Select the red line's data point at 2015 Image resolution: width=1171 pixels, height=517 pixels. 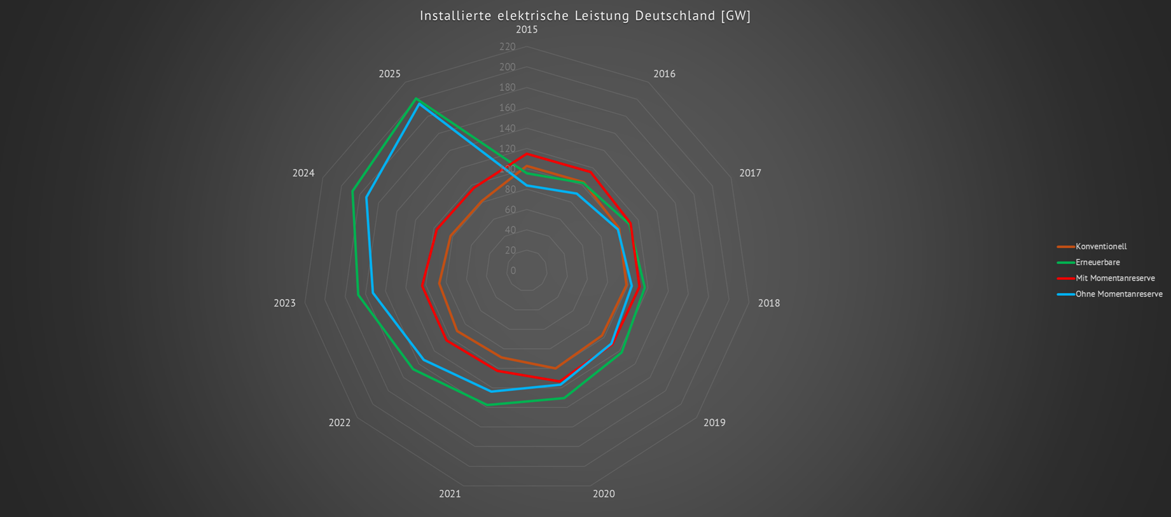tap(527, 154)
